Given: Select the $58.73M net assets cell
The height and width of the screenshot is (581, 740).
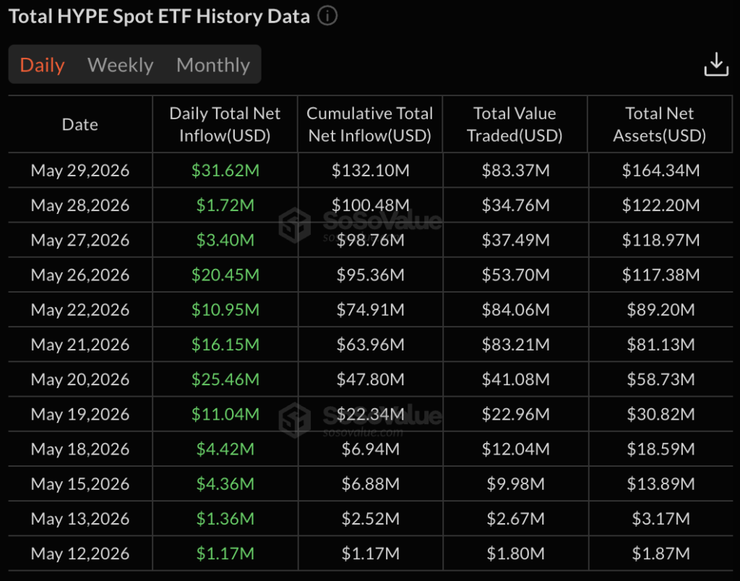Looking at the screenshot, I should click(661, 379).
